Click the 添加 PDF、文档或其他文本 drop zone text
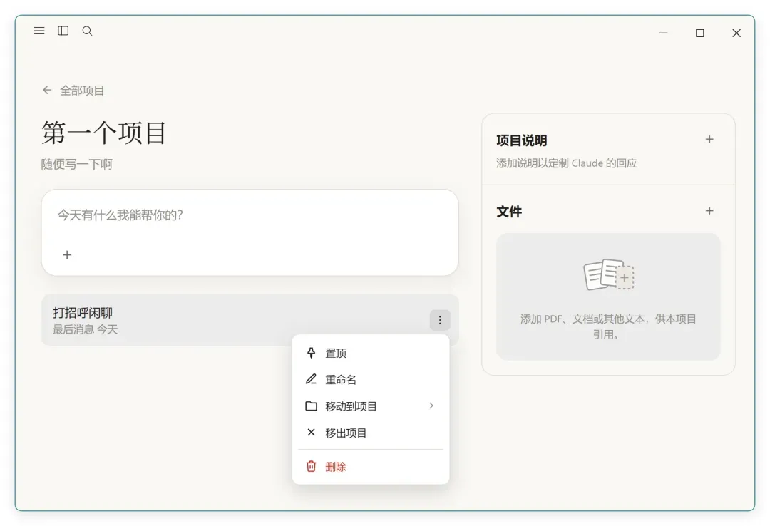Image resolution: width=770 pixels, height=526 pixels. coord(608,326)
